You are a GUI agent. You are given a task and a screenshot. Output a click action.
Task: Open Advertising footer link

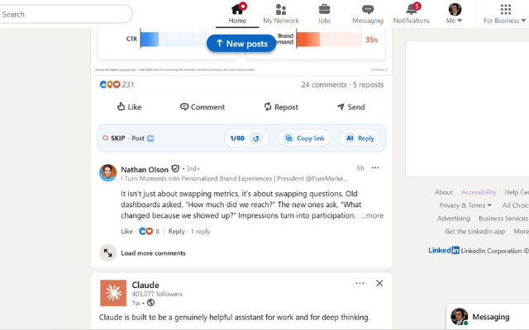[454, 219]
